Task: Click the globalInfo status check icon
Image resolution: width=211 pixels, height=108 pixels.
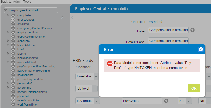Action: click(13, 41)
